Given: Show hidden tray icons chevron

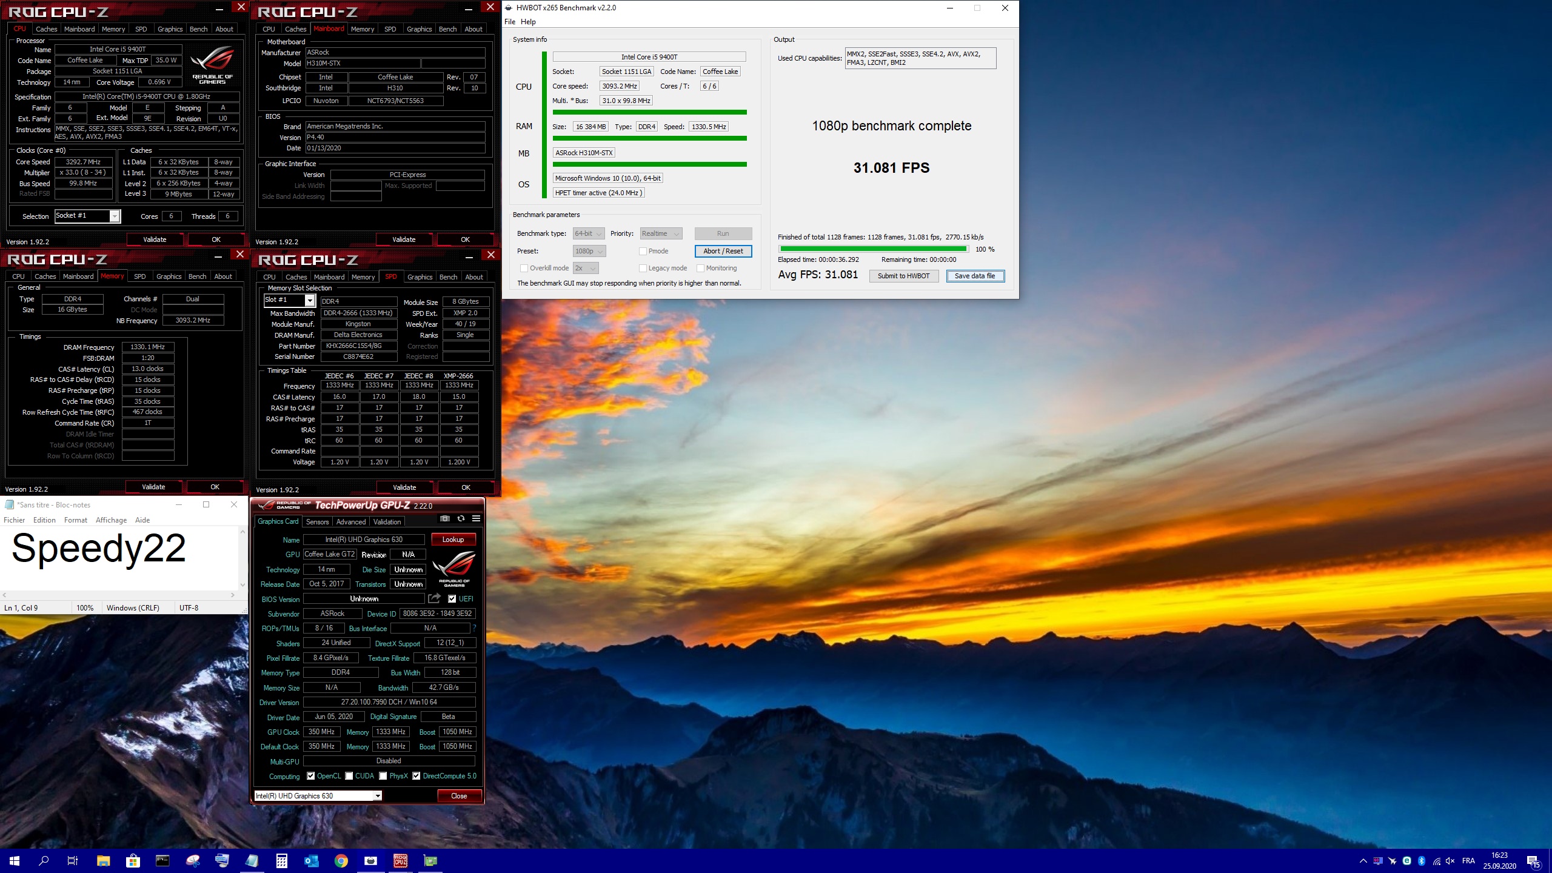Looking at the screenshot, I should point(1363,861).
